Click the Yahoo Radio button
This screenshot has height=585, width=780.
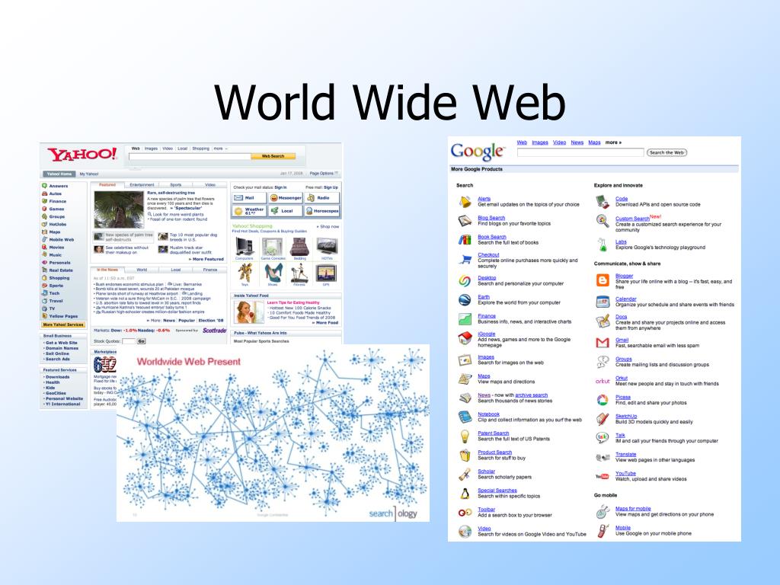(x=322, y=198)
